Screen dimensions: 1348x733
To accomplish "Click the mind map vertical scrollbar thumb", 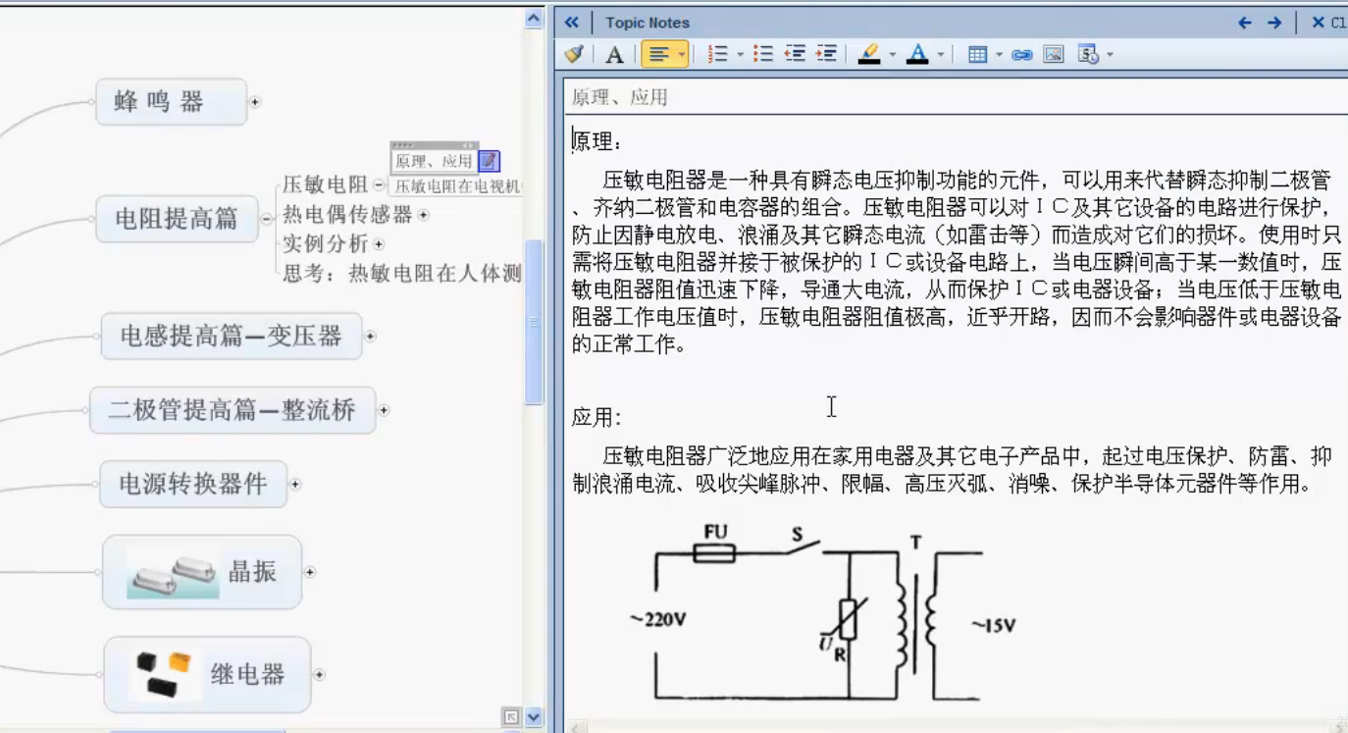I will coord(534,322).
